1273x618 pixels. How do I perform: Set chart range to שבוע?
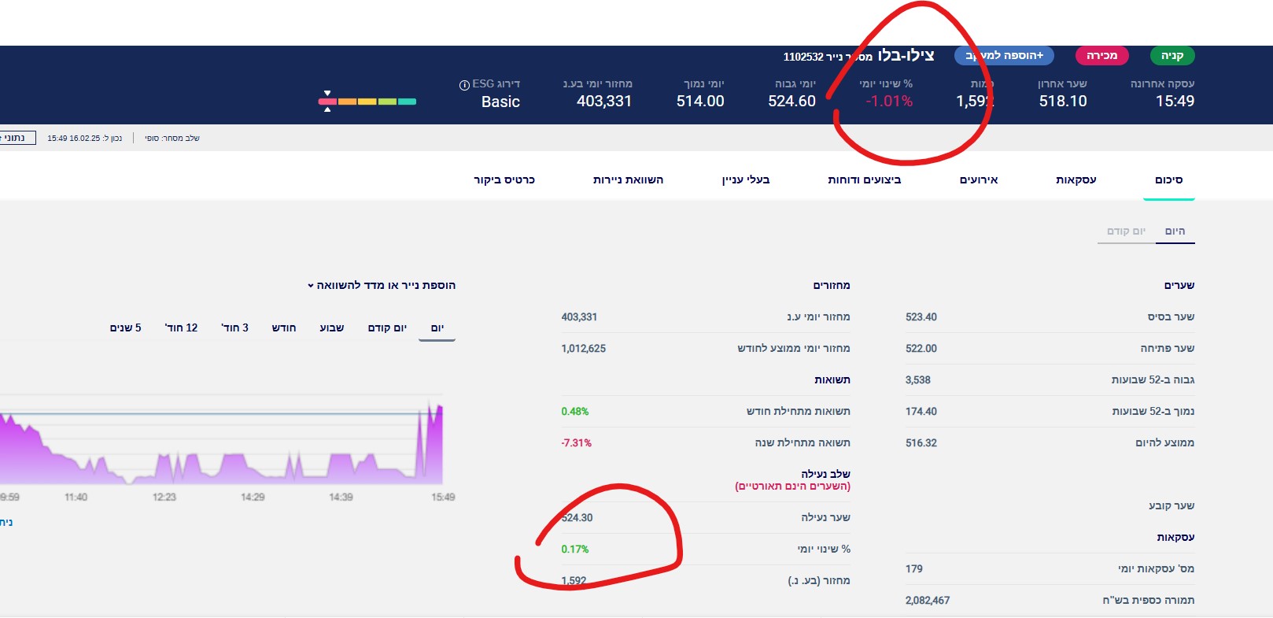click(x=331, y=328)
